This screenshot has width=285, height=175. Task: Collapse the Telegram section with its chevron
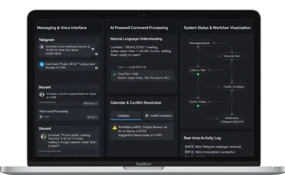coord(97,40)
